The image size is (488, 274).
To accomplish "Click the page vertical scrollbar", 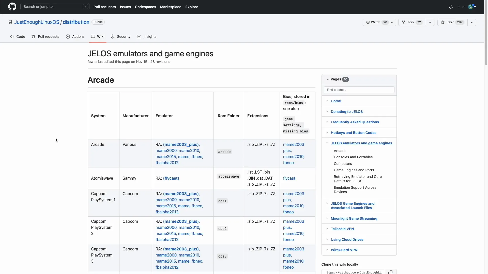I will pos(486,33).
